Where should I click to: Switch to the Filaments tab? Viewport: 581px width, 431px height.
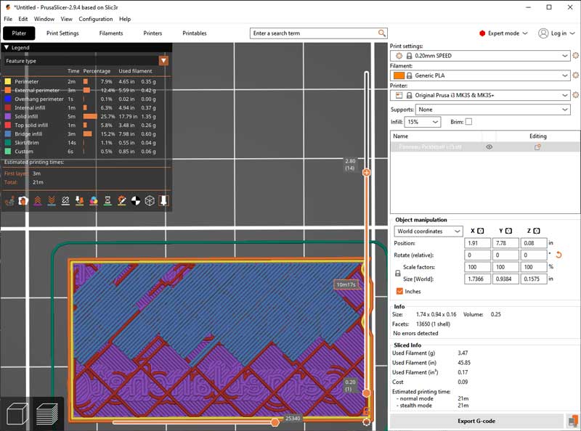(111, 33)
